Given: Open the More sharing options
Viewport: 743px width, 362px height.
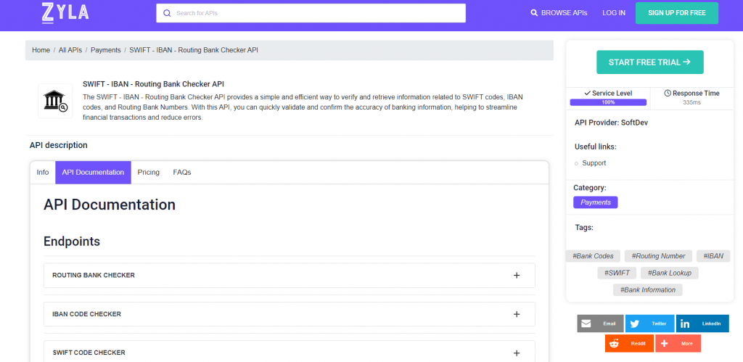Looking at the screenshot, I should pyautogui.click(x=678, y=344).
